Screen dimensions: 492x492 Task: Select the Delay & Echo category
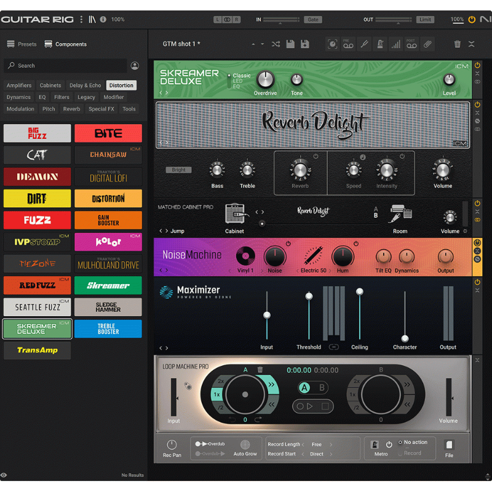point(85,85)
